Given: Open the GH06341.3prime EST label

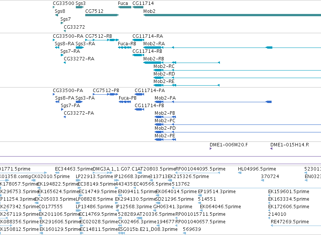Looking at the screenshot, I should [x=173, y=207].
